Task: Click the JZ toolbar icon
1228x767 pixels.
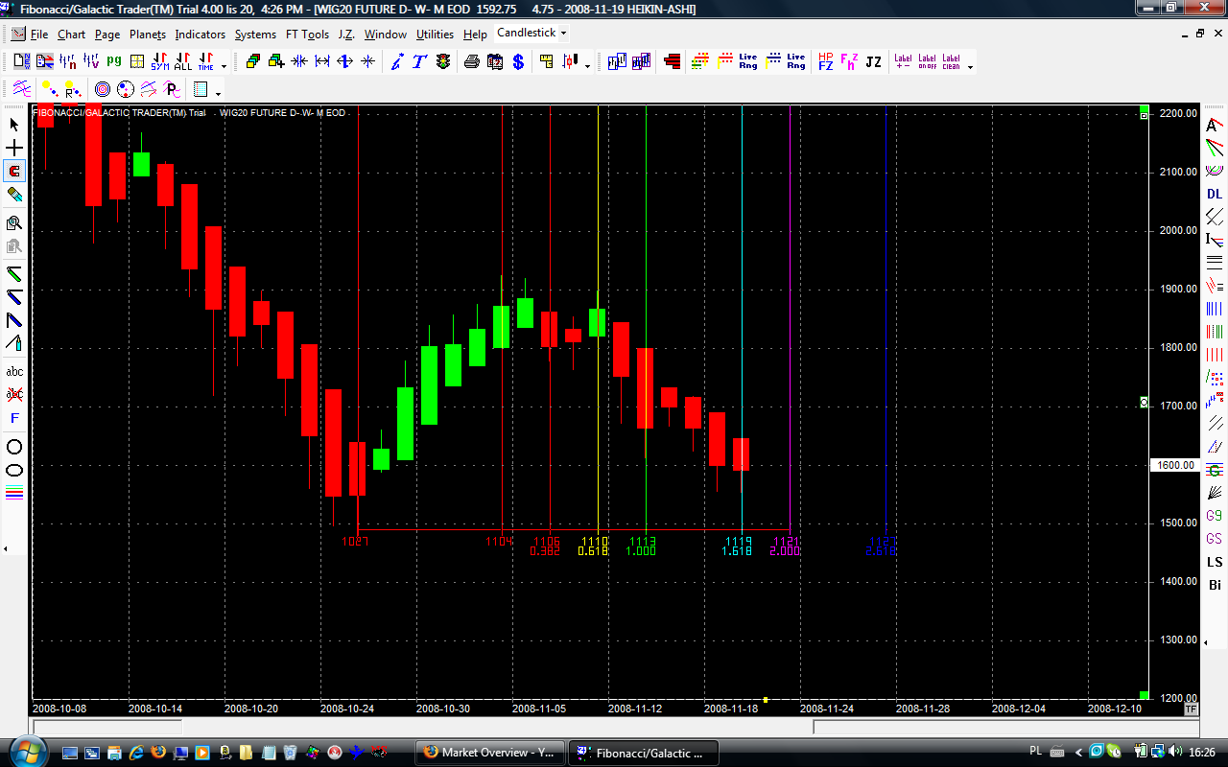Action: [873, 62]
